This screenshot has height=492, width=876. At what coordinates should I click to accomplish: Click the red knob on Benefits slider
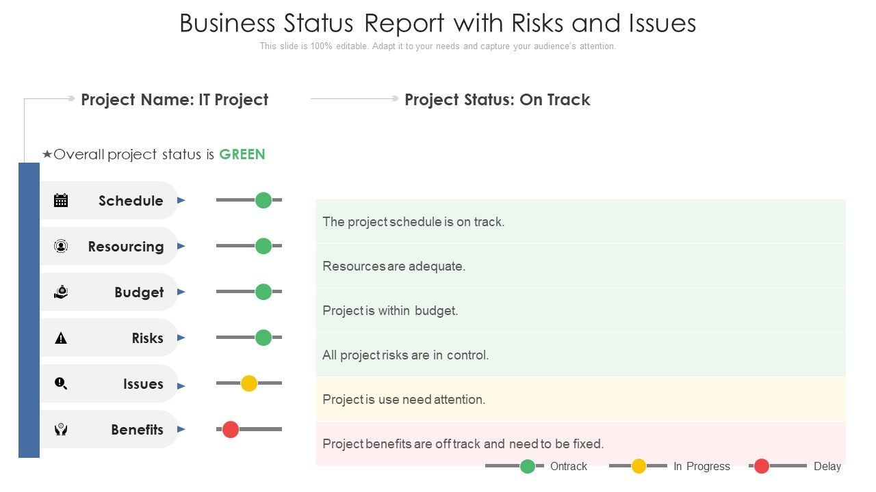click(x=231, y=429)
